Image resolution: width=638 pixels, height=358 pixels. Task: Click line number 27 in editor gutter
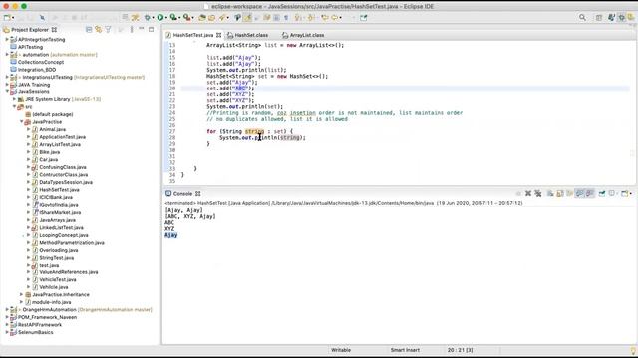click(x=172, y=131)
